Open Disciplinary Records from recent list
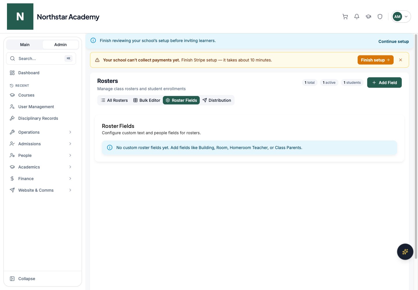418x290 pixels. (x=41, y=118)
